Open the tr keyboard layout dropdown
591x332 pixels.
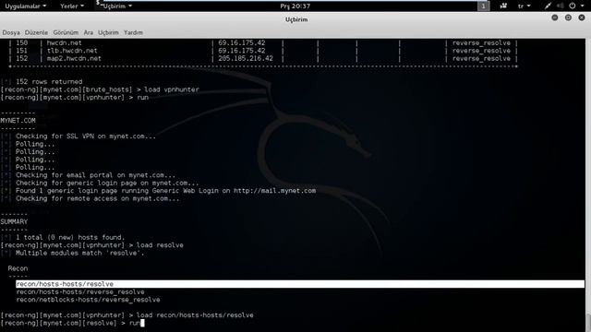524,6
